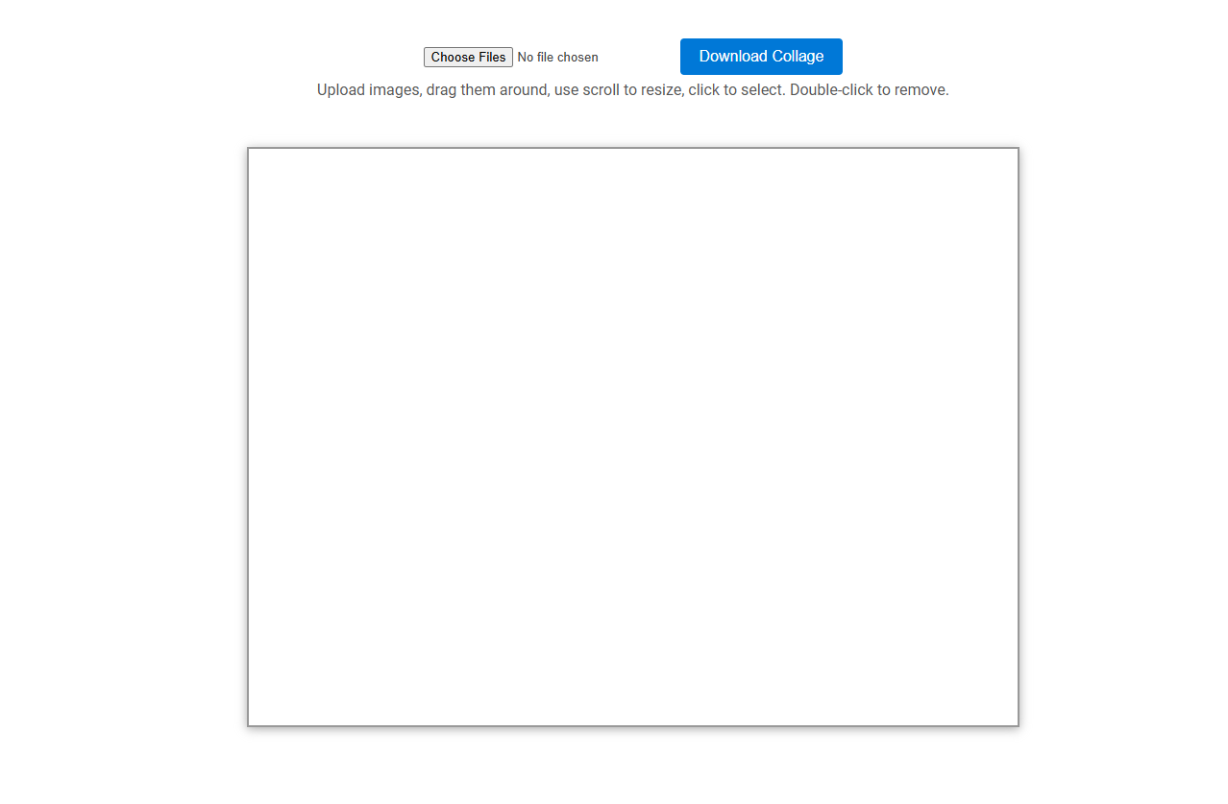Viewport: 1228px width, 804px height.
Task: Click the Download Collage button to export
Action: pos(761,57)
